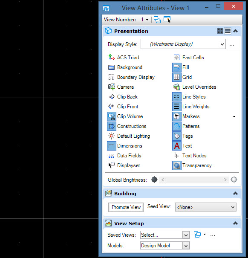This screenshot has height=258, width=248.
Task: Open the Models dropdown list
Action: coord(165,246)
